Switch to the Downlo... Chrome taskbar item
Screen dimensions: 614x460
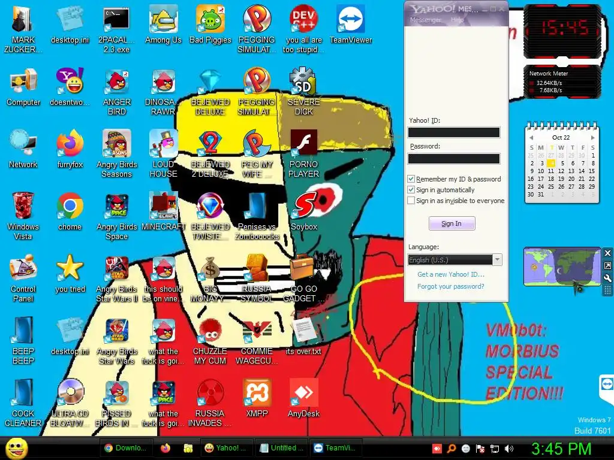pyautogui.click(x=125, y=448)
